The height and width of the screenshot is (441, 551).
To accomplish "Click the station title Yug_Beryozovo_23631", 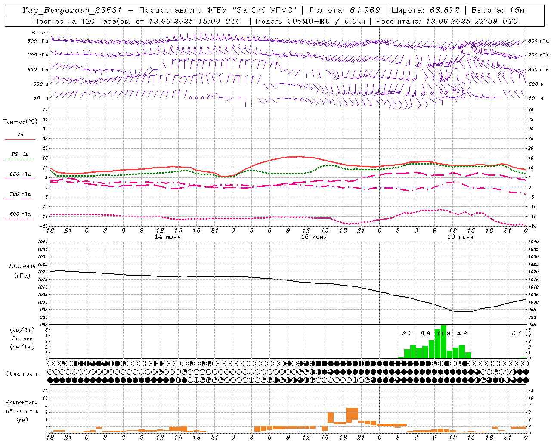I will tap(72, 10).
